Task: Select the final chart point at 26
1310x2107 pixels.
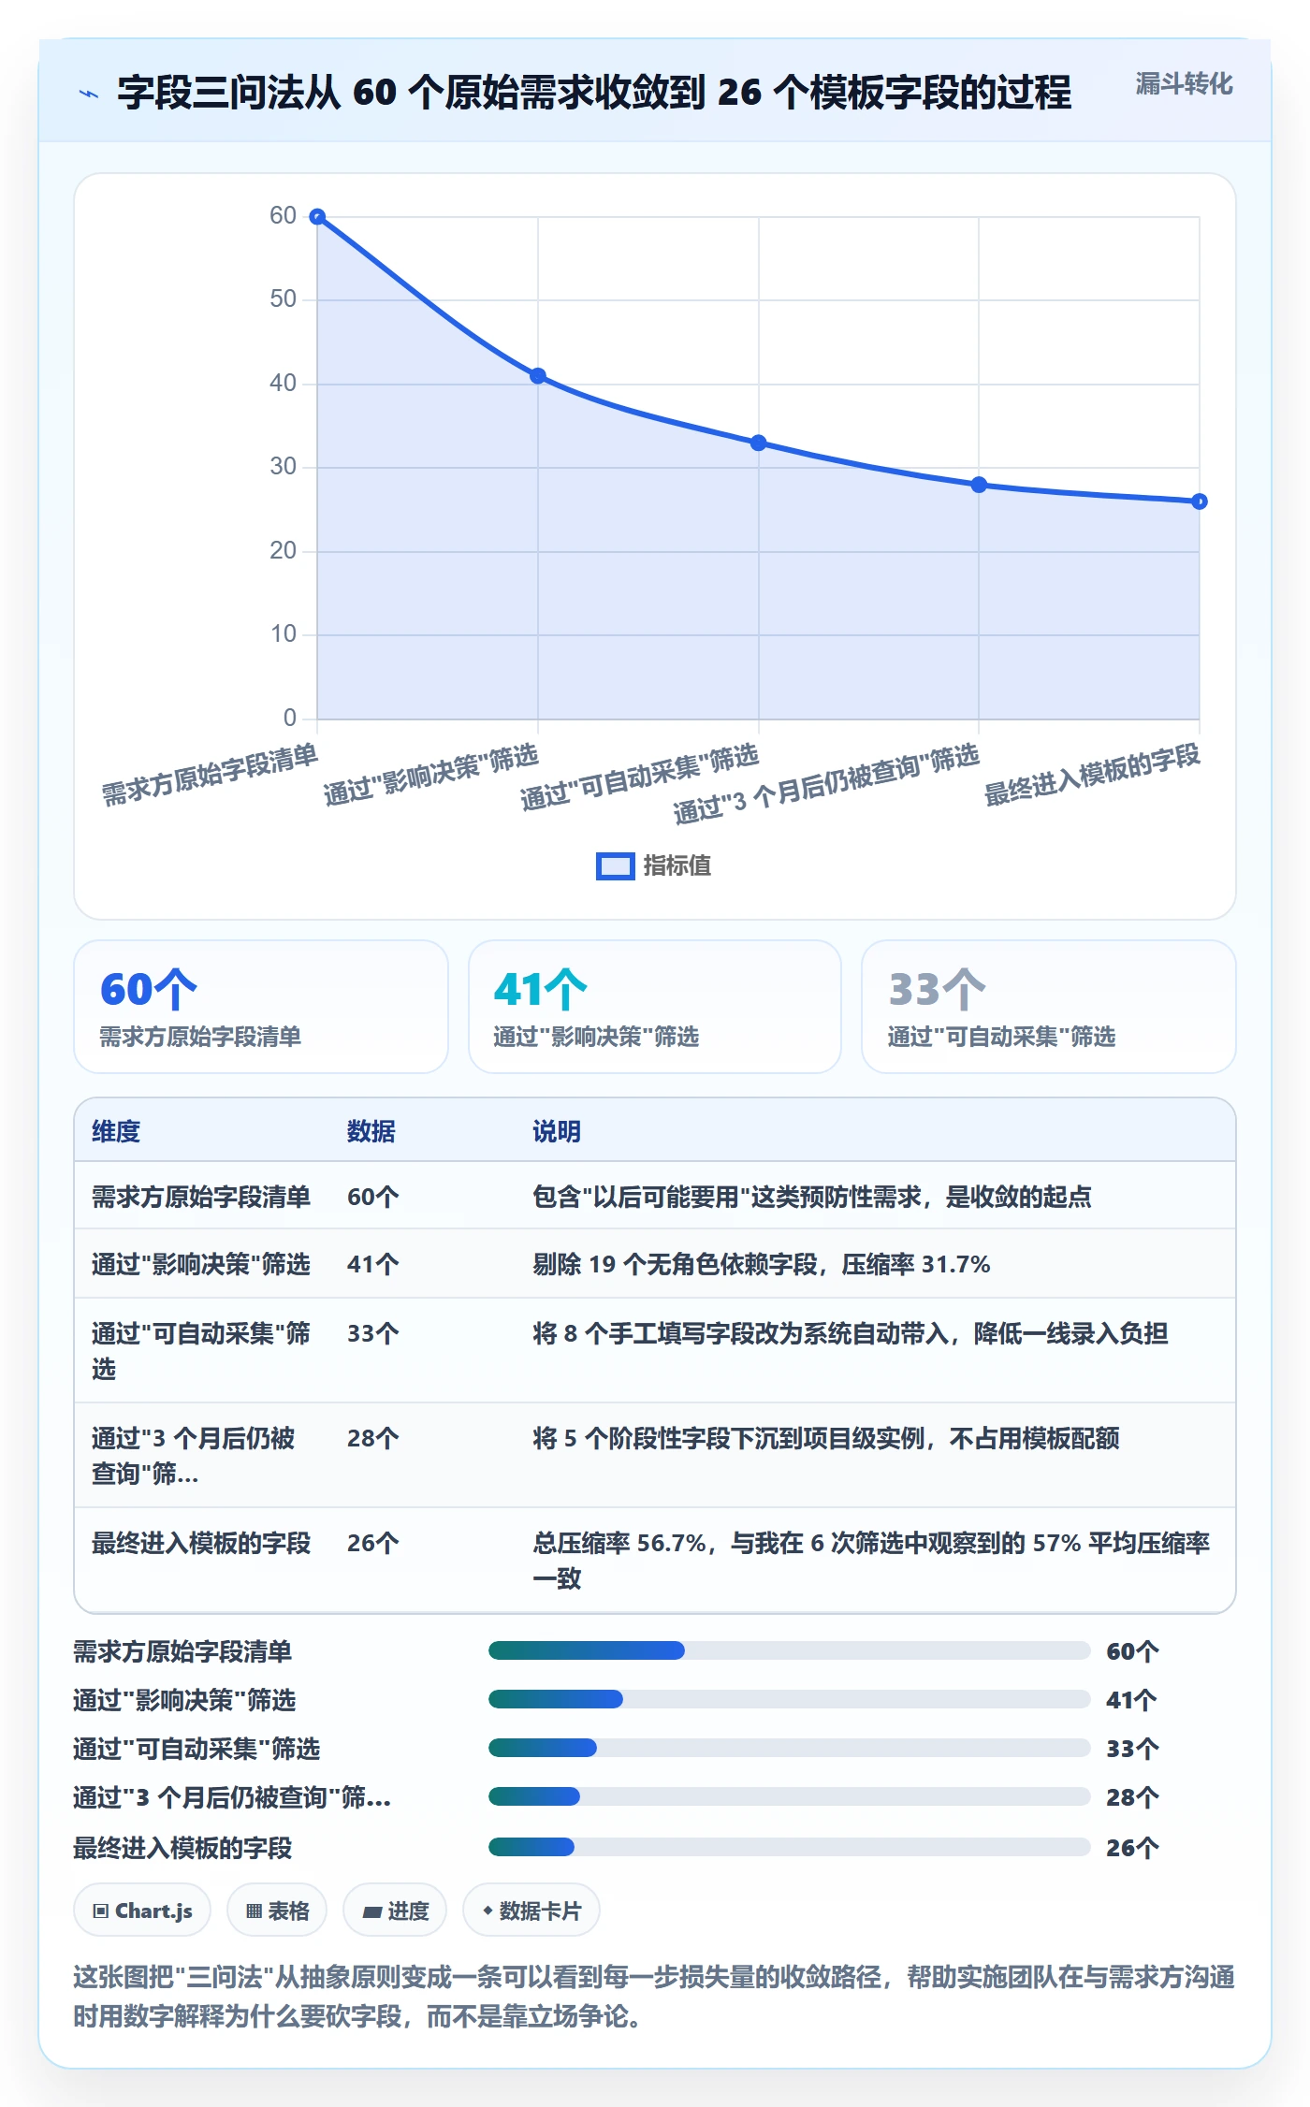Action: pyautogui.click(x=1200, y=501)
